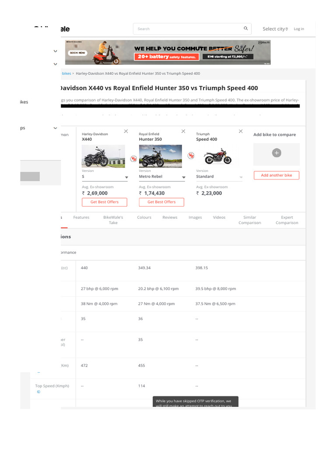Click the VS icon between Hunter 350 and Speed 400
The image size is (336, 449).
(191, 156)
